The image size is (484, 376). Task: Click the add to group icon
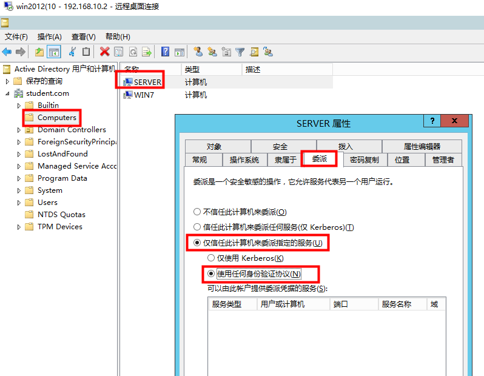[x=268, y=52]
